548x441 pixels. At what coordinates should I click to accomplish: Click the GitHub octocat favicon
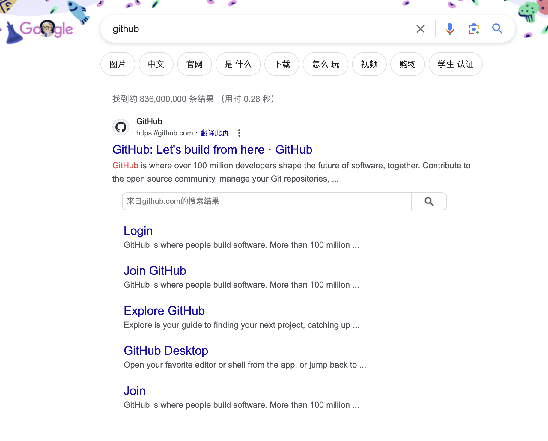[x=121, y=127]
